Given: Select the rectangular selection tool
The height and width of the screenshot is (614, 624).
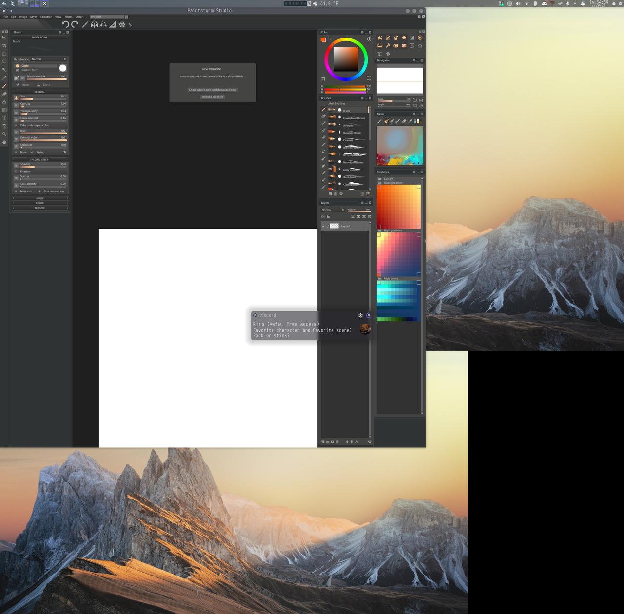Looking at the screenshot, I should click(4, 54).
